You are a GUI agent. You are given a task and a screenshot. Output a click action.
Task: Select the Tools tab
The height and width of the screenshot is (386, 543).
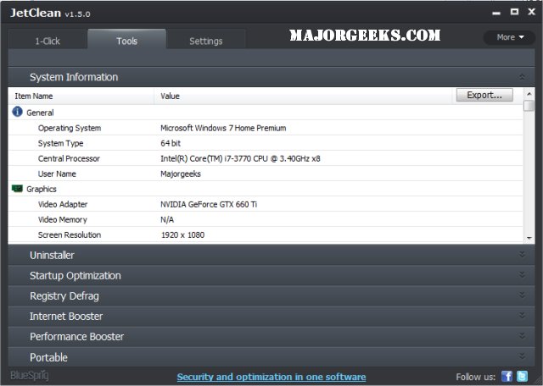[126, 39]
